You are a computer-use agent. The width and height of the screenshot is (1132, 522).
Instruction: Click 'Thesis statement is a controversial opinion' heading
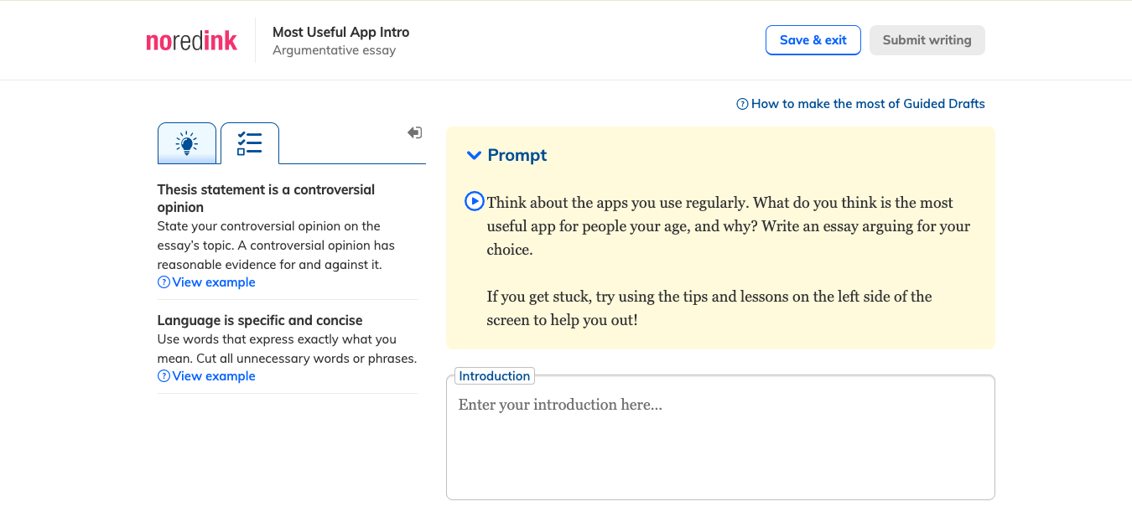tap(266, 199)
